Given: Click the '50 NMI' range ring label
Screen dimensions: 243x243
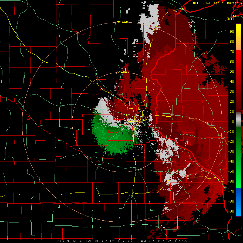Looking at the screenshot, I should pyautogui.click(x=122, y=72).
